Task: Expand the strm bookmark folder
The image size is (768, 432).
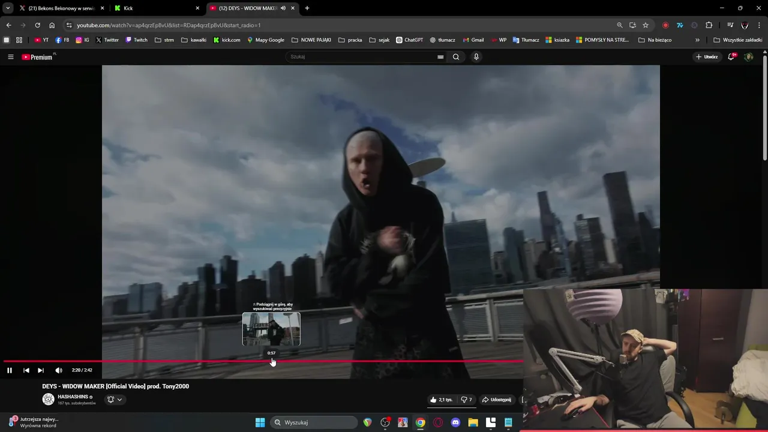Action: coord(164,40)
